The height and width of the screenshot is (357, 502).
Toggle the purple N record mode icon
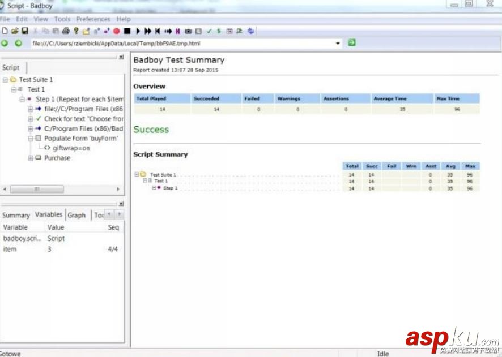(x=178, y=31)
